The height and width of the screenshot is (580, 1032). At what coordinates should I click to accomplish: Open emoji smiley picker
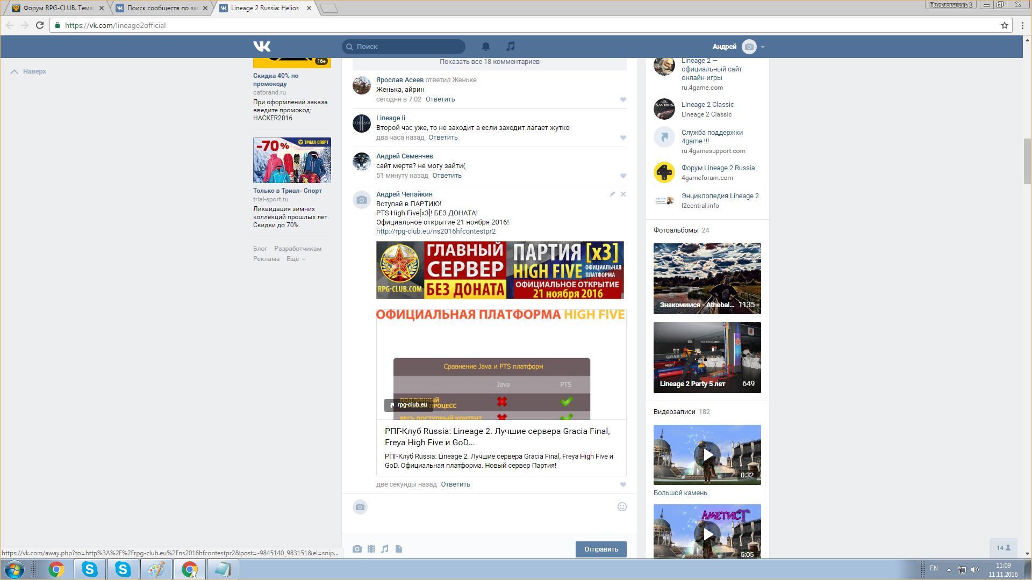pos(622,506)
